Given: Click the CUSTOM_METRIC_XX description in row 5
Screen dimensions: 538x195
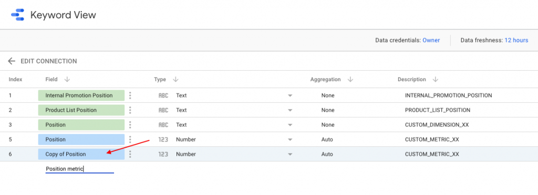Looking at the screenshot, I should pos(432,139).
